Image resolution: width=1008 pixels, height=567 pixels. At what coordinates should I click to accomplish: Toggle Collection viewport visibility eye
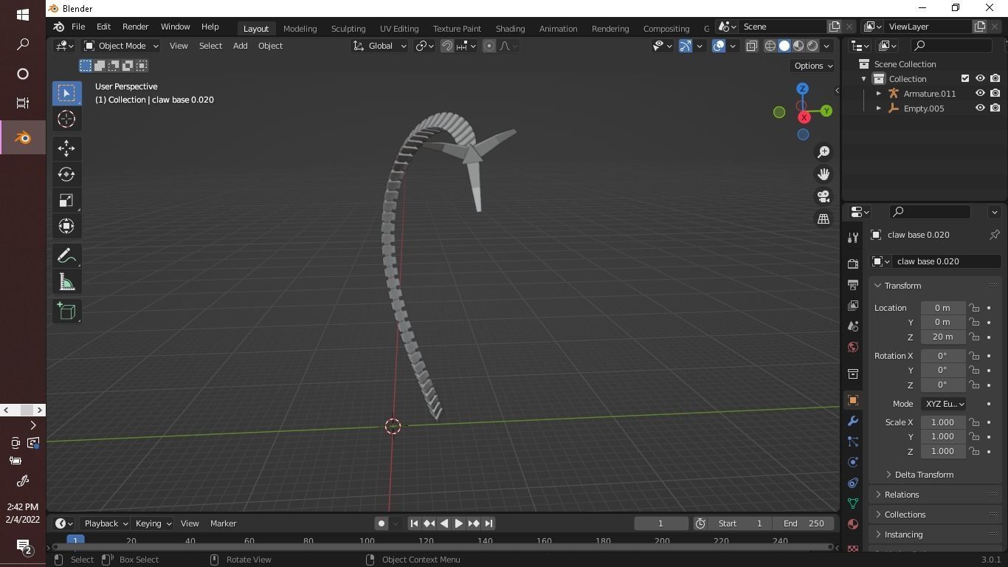(x=980, y=79)
